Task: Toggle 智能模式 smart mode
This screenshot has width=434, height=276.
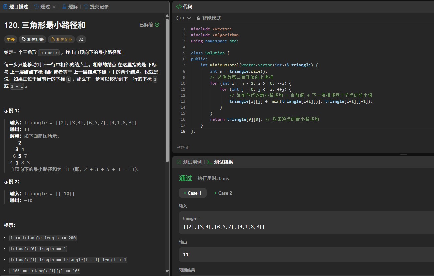Action: [209, 18]
